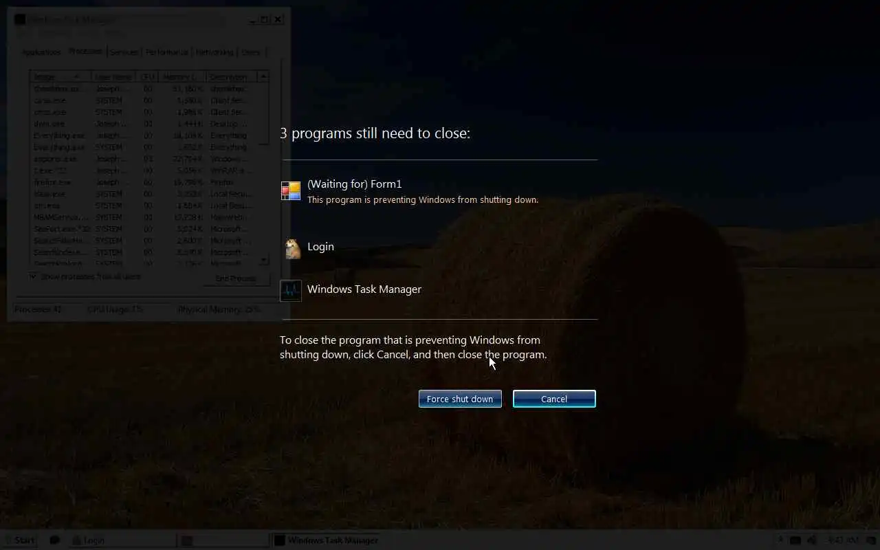The height and width of the screenshot is (550, 880).
Task: Click Windows Task Manager taskbar button
Action: [x=325, y=540]
